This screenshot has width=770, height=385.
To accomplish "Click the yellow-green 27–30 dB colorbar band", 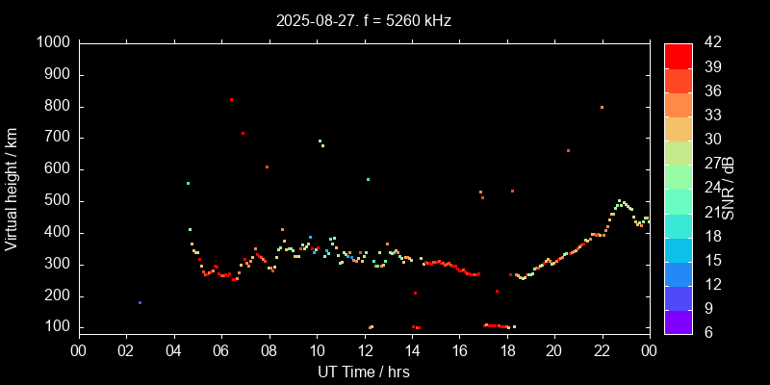I will pyautogui.click(x=679, y=152).
